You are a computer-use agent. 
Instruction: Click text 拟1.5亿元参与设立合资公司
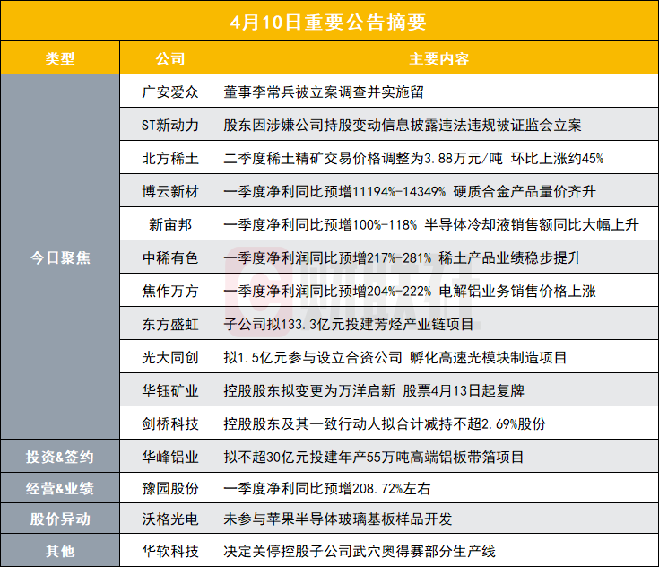[x=313, y=358]
